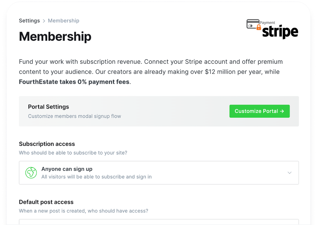Toggle the Portal Settings signup flow option

259,111
